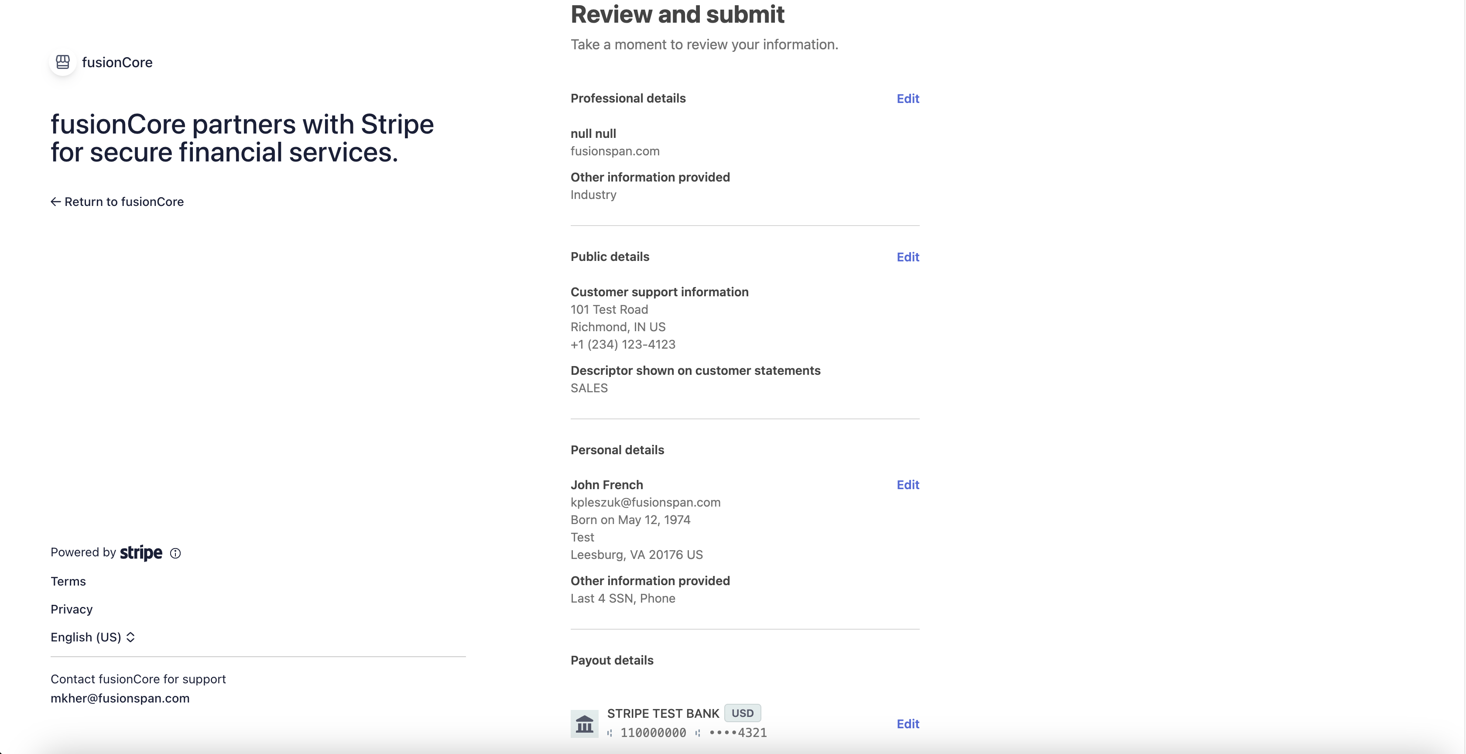The height and width of the screenshot is (754, 1466).
Task: Click 'Payout details' heading
Action: coord(612,660)
